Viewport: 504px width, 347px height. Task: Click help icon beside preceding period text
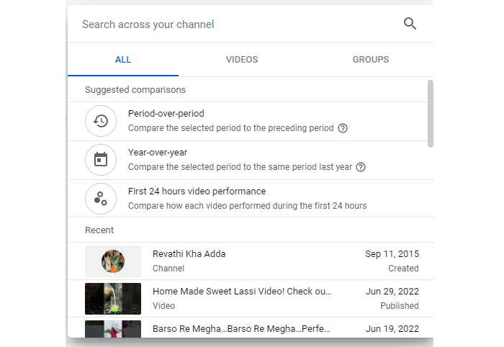click(x=343, y=128)
